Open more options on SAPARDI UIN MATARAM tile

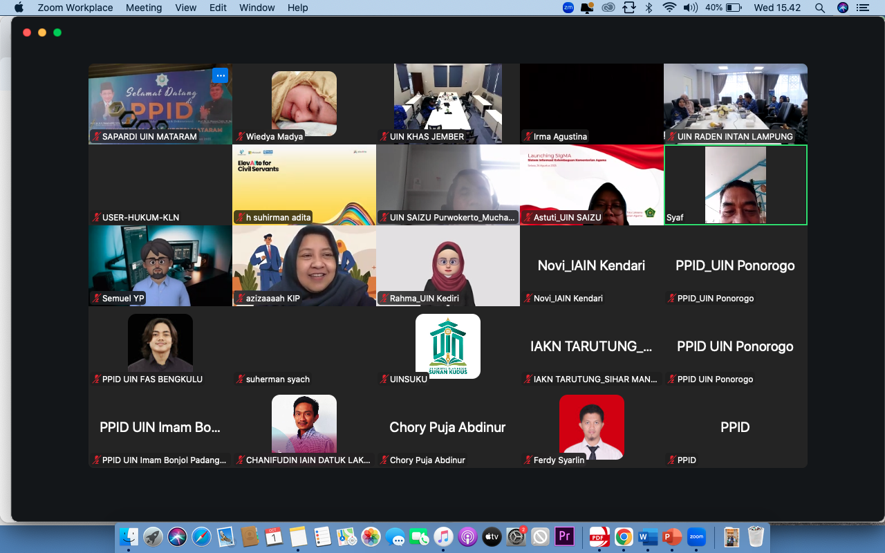click(220, 75)
